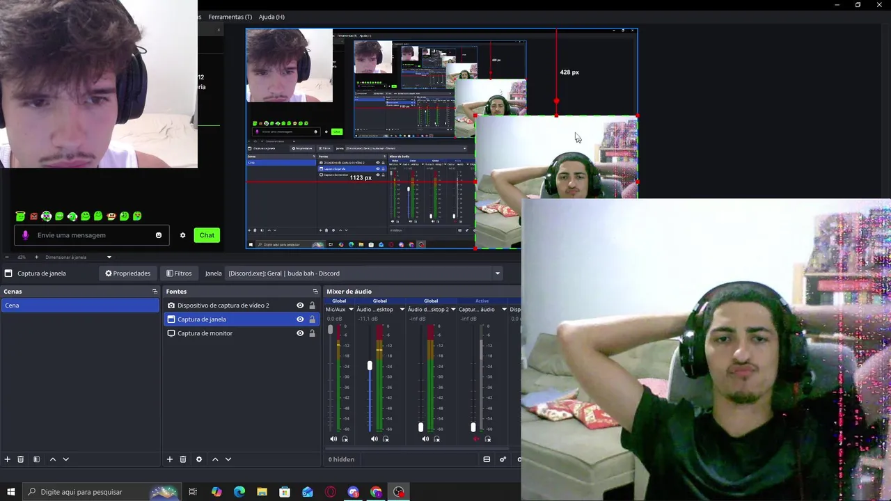Open Windows Start menu
Screen dimensions: 891x501
(x=11, y=492)
